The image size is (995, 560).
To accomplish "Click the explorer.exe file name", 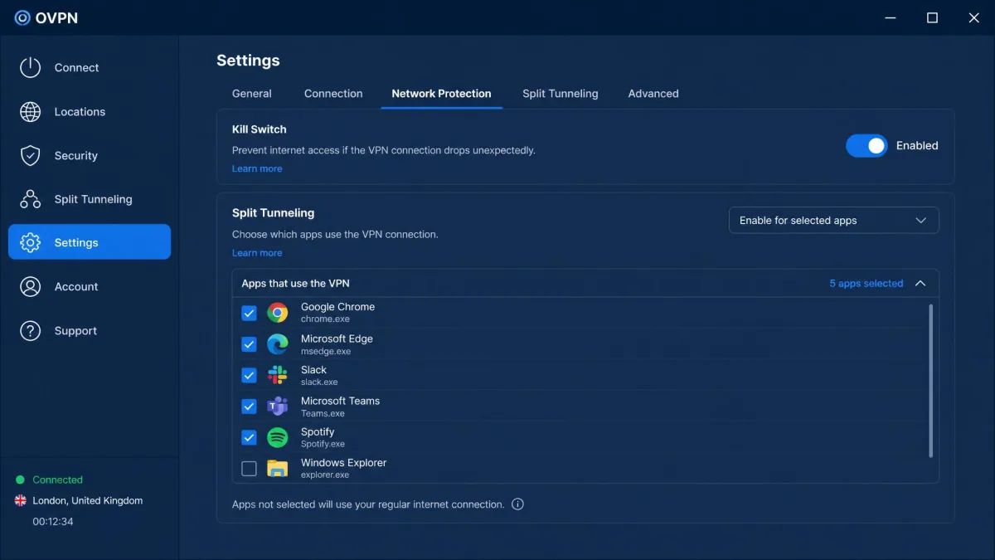I will click(325, 475).
